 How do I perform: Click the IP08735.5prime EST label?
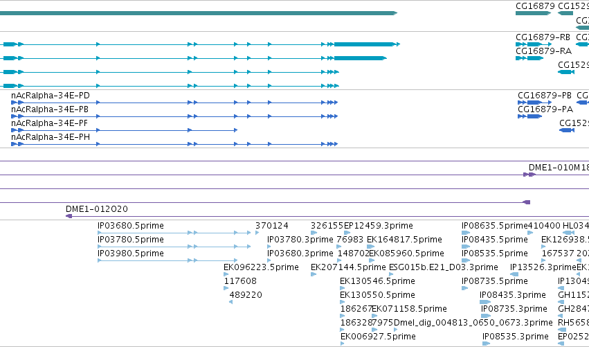point(495,281)
